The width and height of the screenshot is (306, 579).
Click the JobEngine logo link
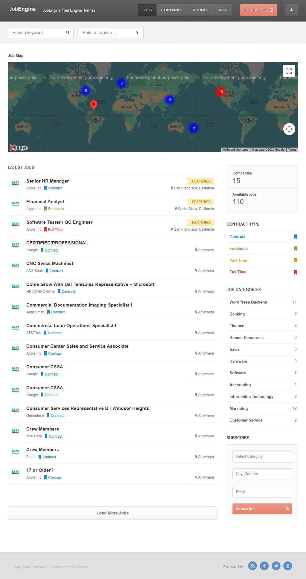point(22,9)
